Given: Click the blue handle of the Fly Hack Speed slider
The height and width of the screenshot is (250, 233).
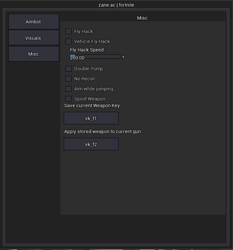Looking at the screenshot, I should coord(72,55).
